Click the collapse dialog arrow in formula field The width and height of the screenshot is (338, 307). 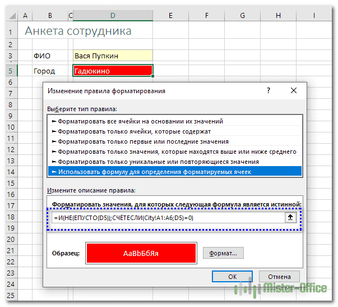click(x=290, y=217)
